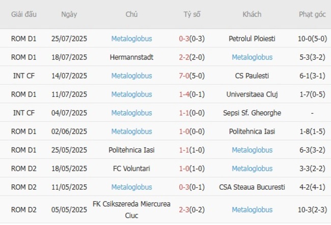This screenshot has width=331, height=225.
Task: Open the 0-3 score versus Petrolul Ploiesti
Action: 185,38
